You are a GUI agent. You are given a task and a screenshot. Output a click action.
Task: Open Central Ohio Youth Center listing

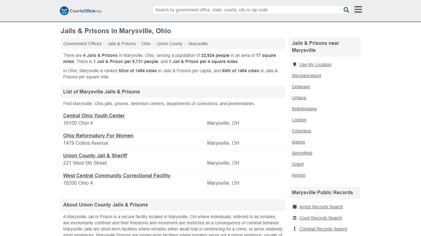(x=94, y=116)
